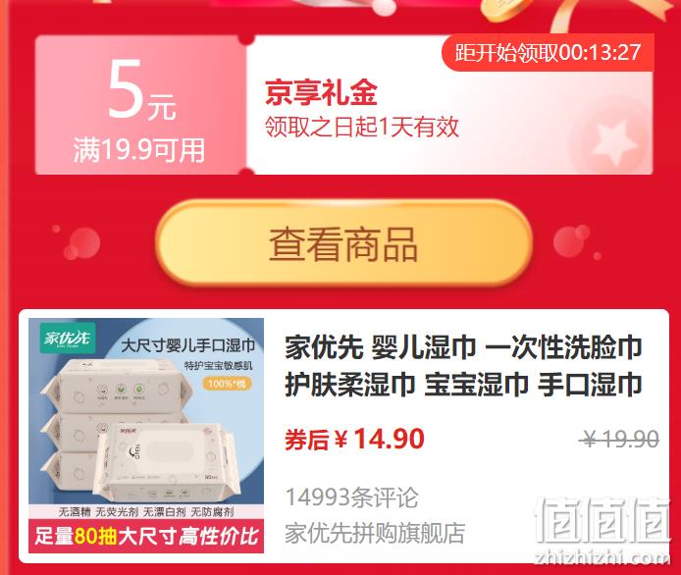This screenshot has width=681, height=575.
Task: Select the 京享礼金 coupon title
Action: pos(321,93)
